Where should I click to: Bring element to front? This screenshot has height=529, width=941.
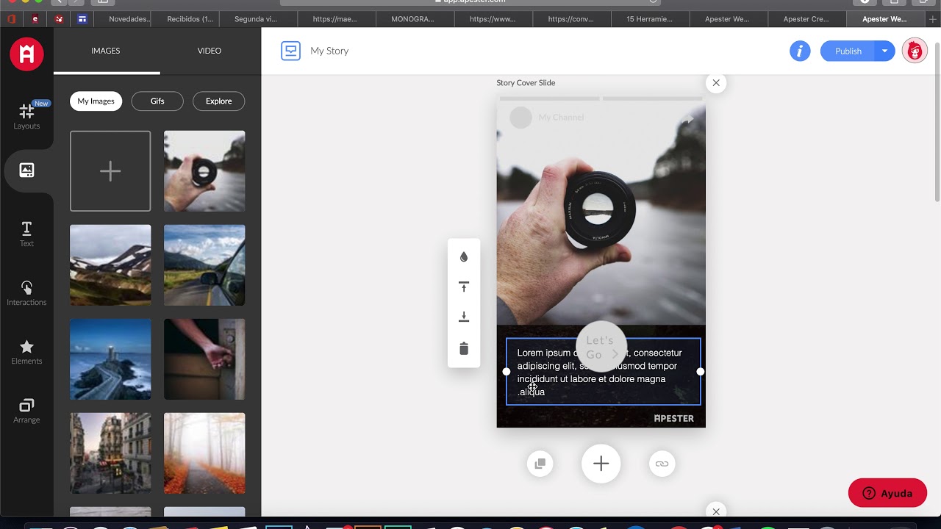click(x=464, y=287)
